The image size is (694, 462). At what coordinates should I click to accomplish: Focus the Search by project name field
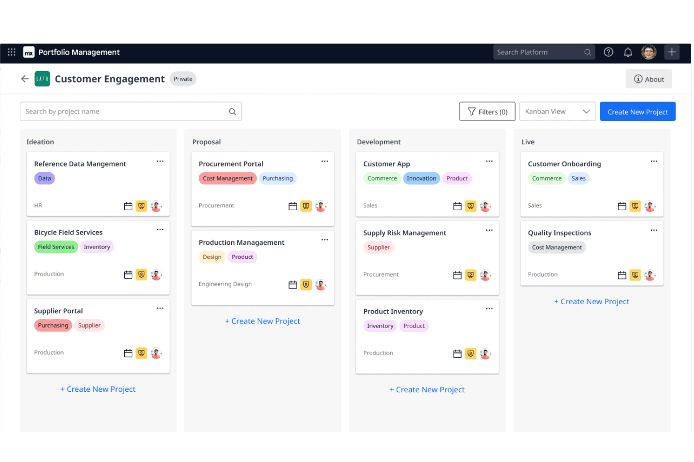130,111
